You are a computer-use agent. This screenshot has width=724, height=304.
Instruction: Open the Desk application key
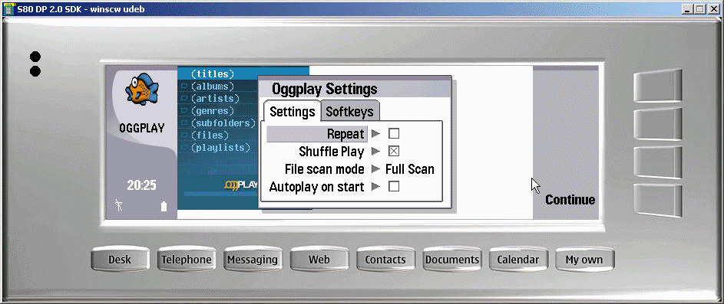[120, 260]
